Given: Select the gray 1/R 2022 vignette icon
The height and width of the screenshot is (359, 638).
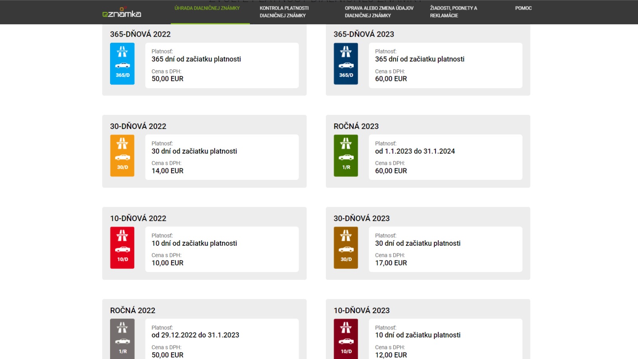Looking at the screenshot, I should tap(122, 339).
